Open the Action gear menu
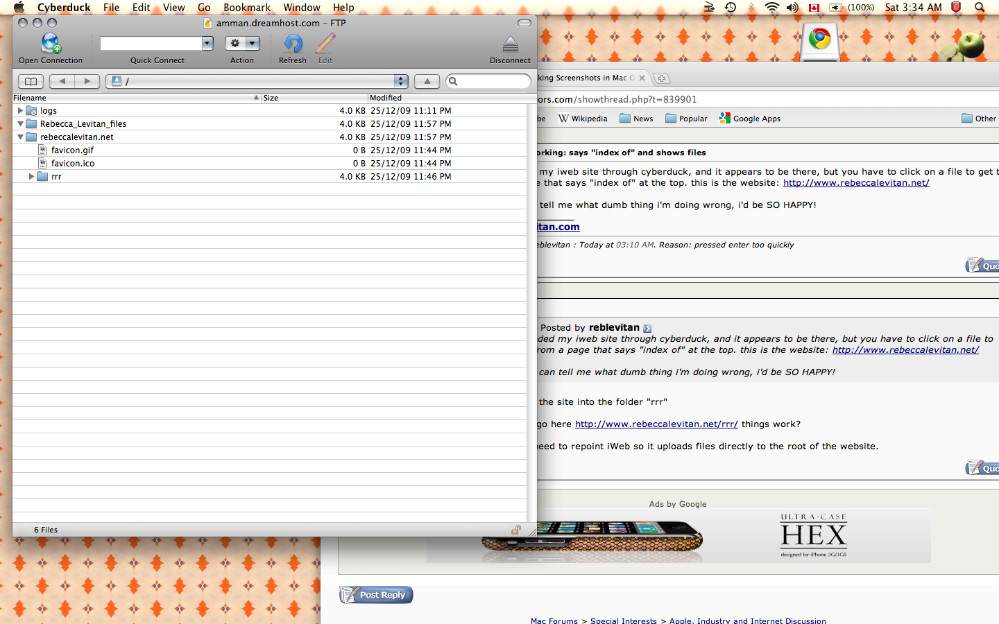This screenshot has height=624, width=999. point(242,43)
